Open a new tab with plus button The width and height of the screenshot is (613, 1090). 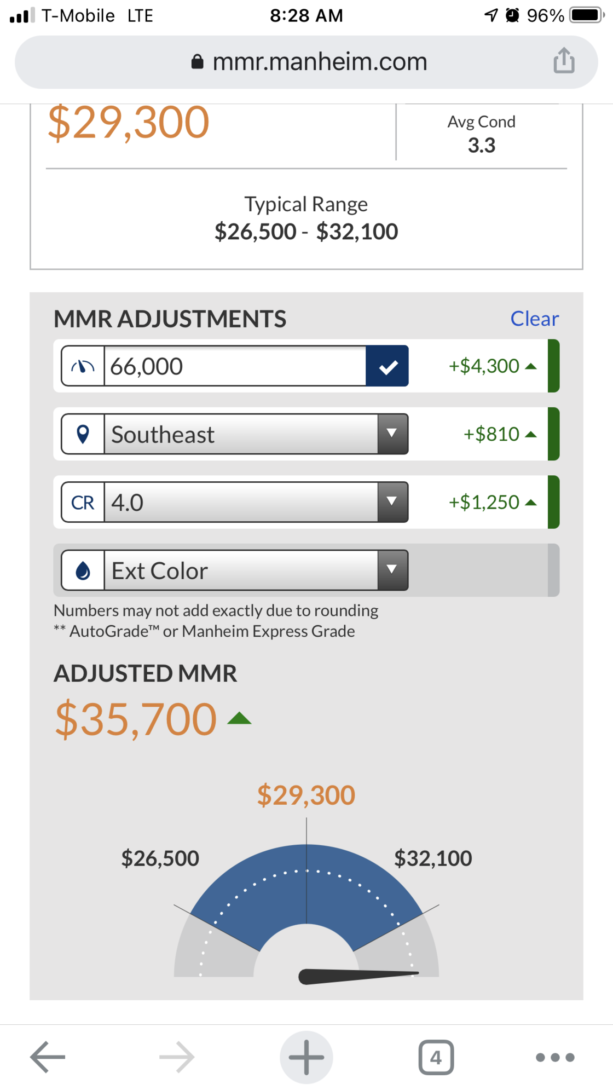tap(306, 1057)
